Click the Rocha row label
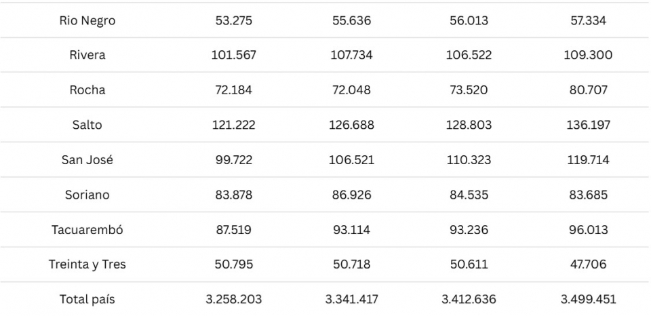 tap(87, 90)
